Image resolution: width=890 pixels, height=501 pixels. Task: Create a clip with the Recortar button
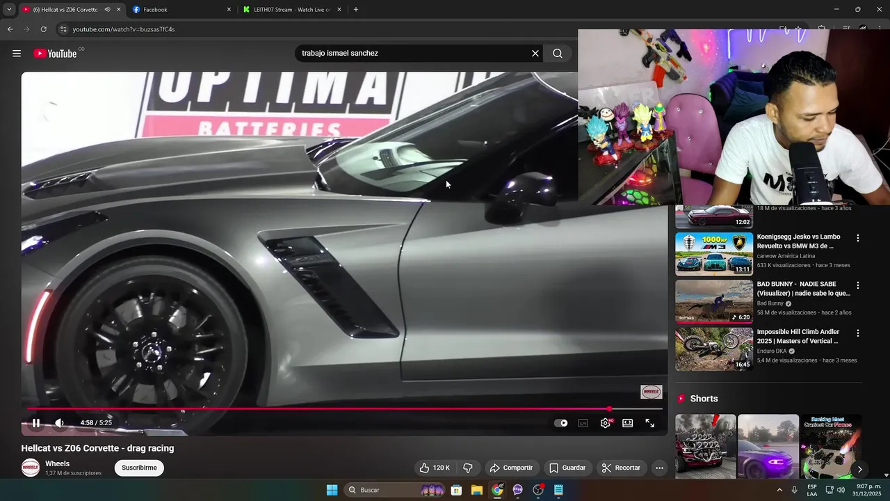[621, 468]
